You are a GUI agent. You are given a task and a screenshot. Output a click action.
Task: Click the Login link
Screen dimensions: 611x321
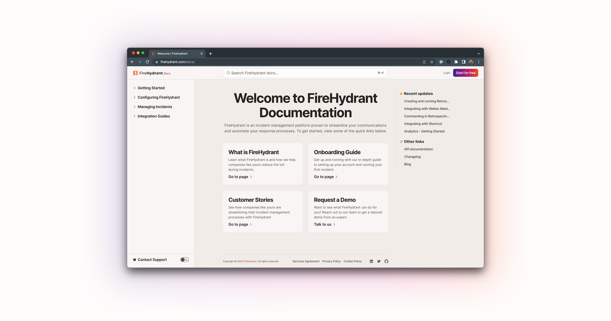click(x=446, y=73)
